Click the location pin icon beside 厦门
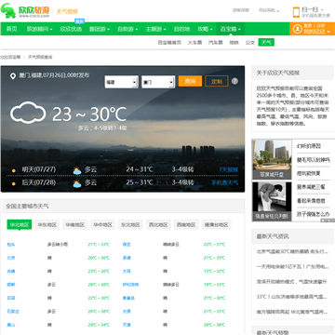 tap(13, 76)
